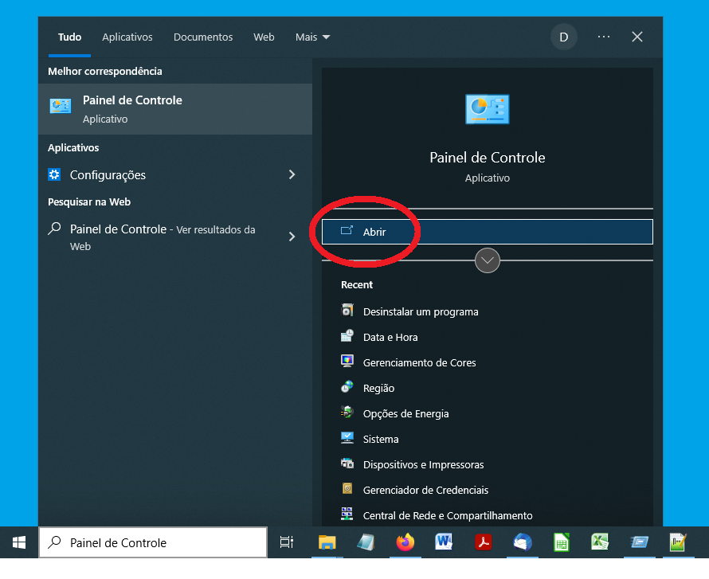Open Desinstalar um programa recent item
The image size is (709, 579).
421,312
